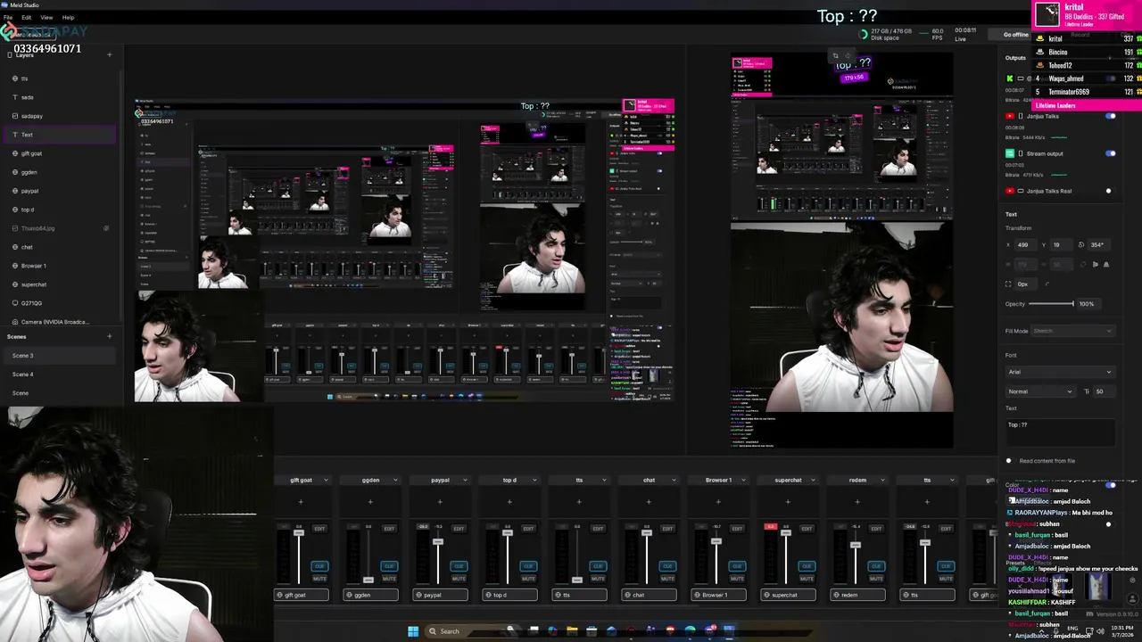Click the globe icon next to the ggden layer
The height and width of the screenshot is (642, 1142).
coord(14,172)
